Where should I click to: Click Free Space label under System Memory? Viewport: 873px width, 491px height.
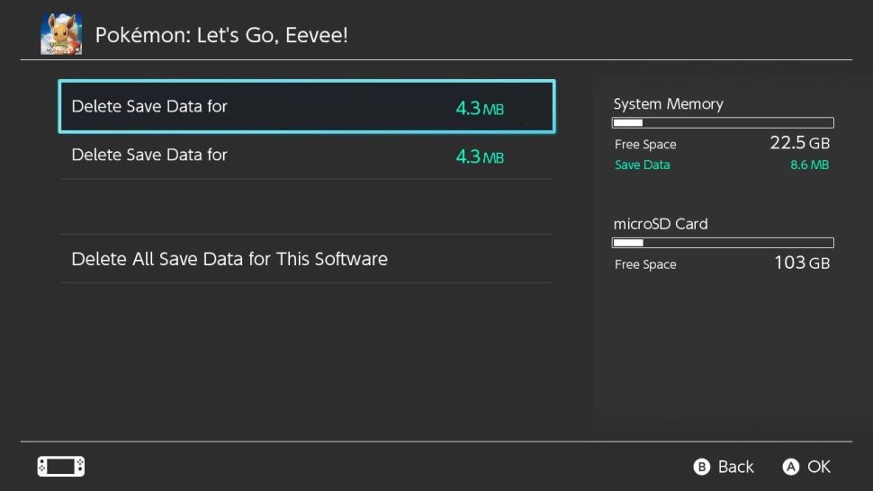[645, 145]
